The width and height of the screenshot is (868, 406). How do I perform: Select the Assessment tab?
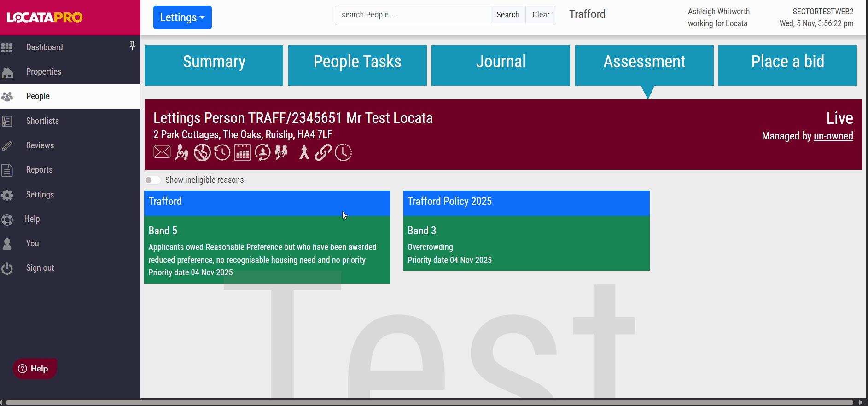(644, 65)
